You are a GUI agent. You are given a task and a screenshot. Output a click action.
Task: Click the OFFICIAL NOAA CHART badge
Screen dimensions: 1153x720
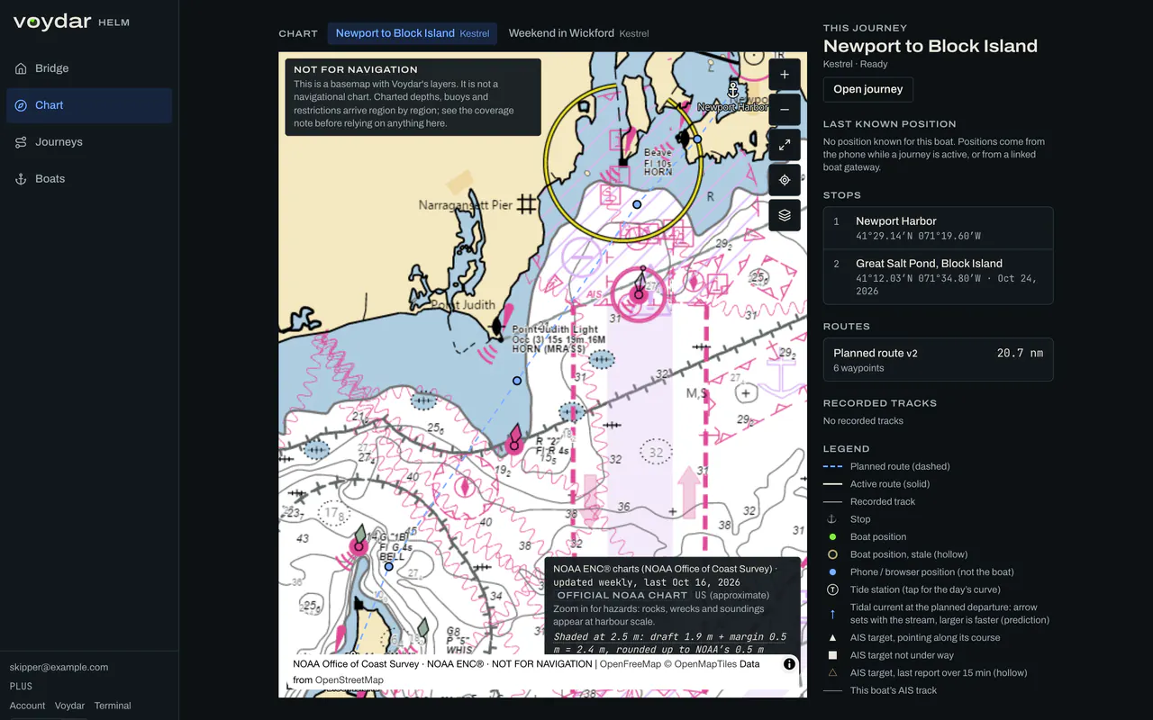tap(622, 595)
